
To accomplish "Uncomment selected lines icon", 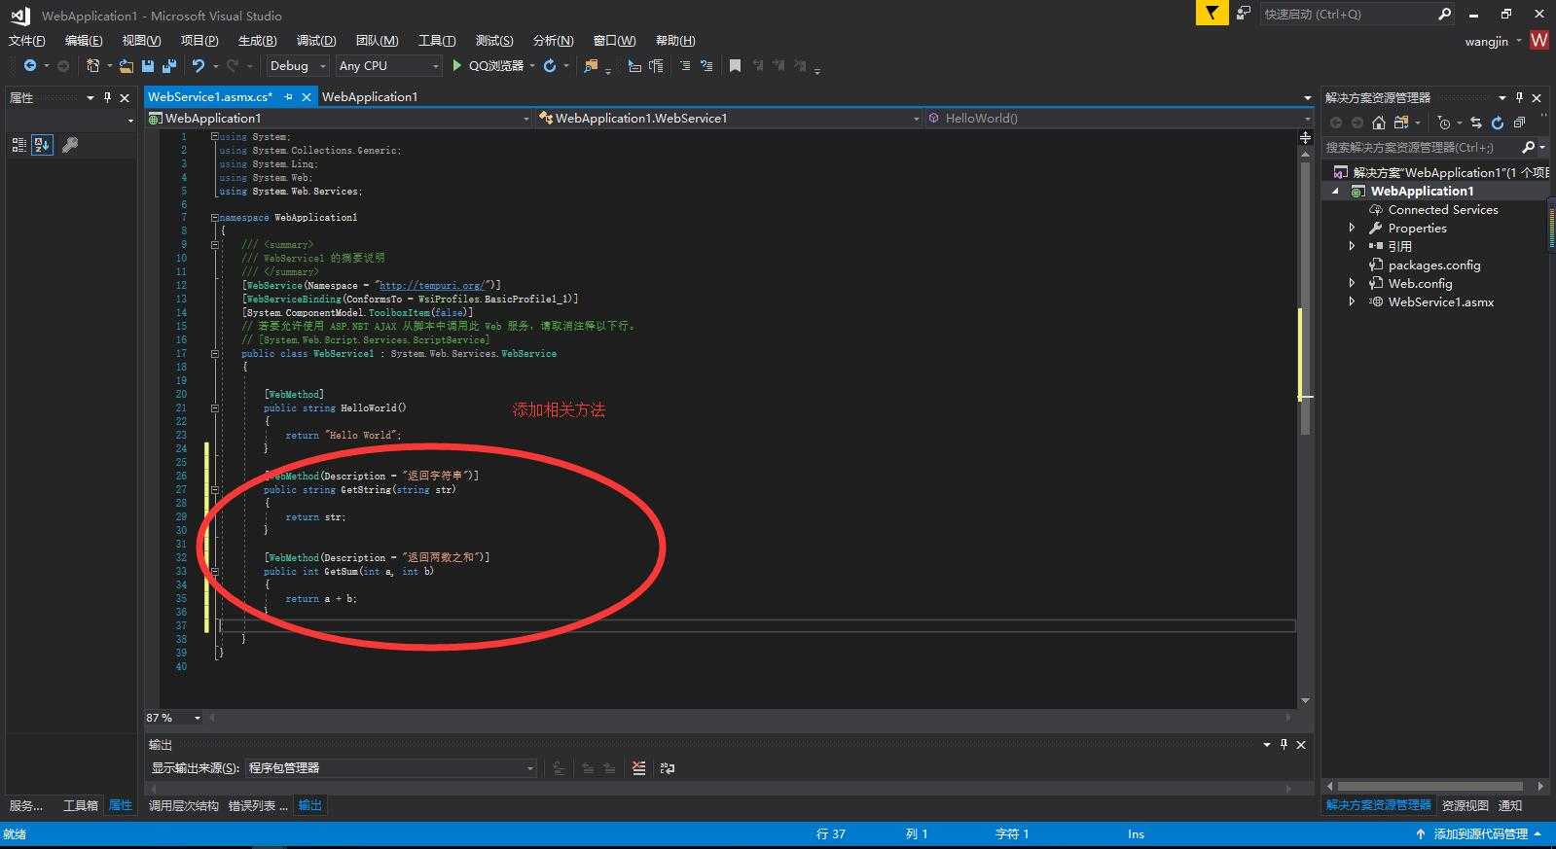I will pyautogui.click(x=706, y=65).
